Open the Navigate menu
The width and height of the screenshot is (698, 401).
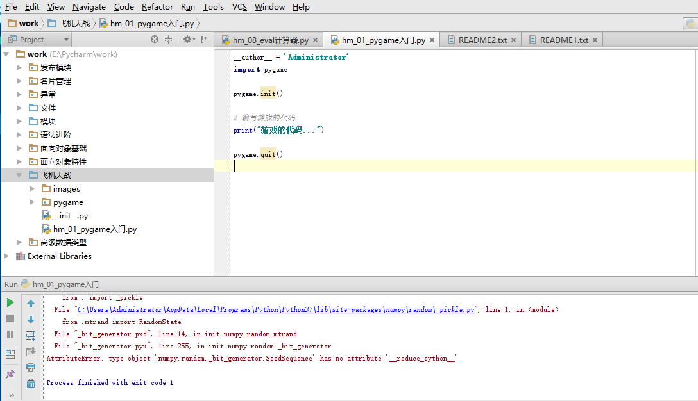click(89, 6)
